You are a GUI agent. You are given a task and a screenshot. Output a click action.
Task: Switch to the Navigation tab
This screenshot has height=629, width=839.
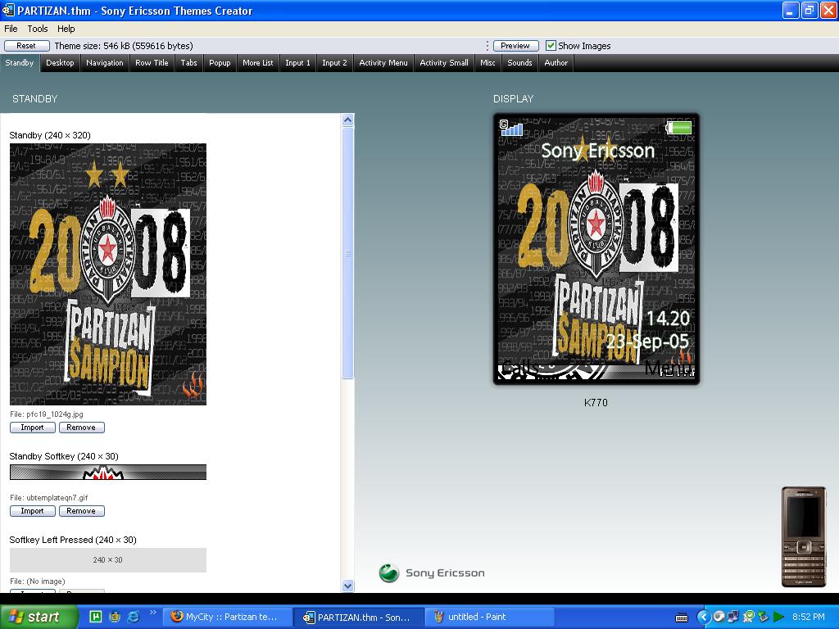104,63
